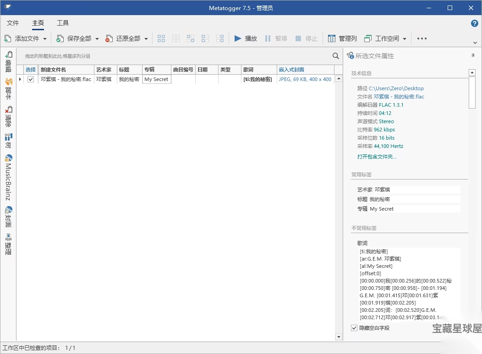Click the file list scroll-down arrow

click(x=339, y=337)
